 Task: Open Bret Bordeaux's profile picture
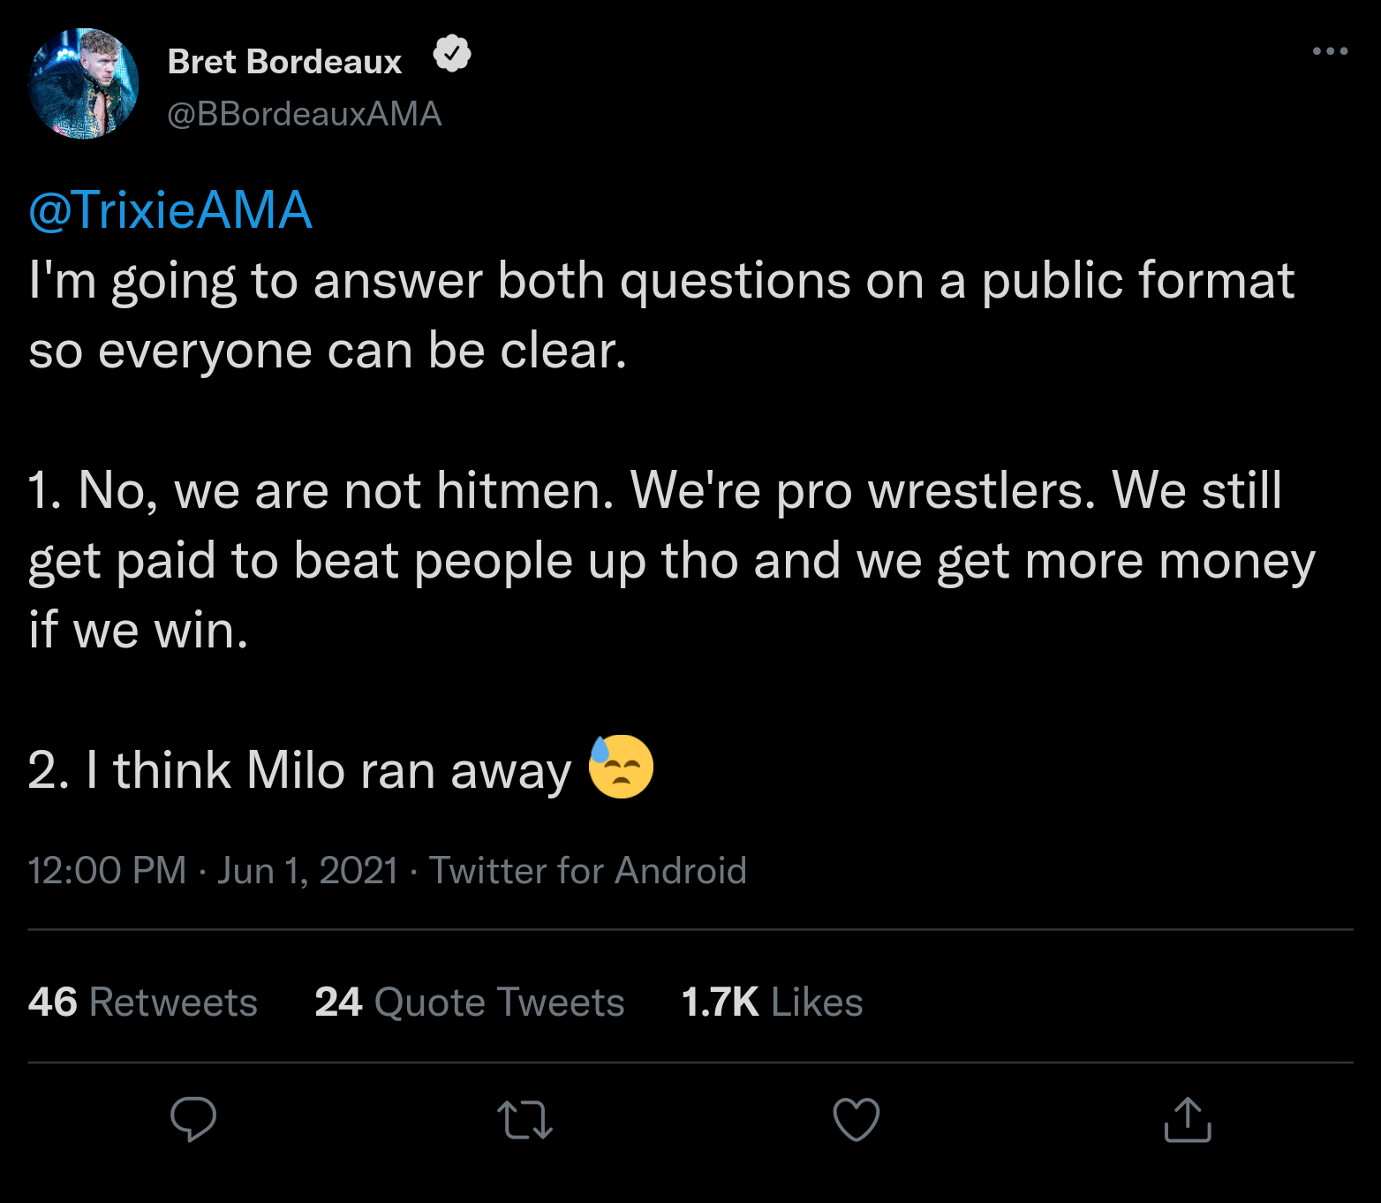84,84
